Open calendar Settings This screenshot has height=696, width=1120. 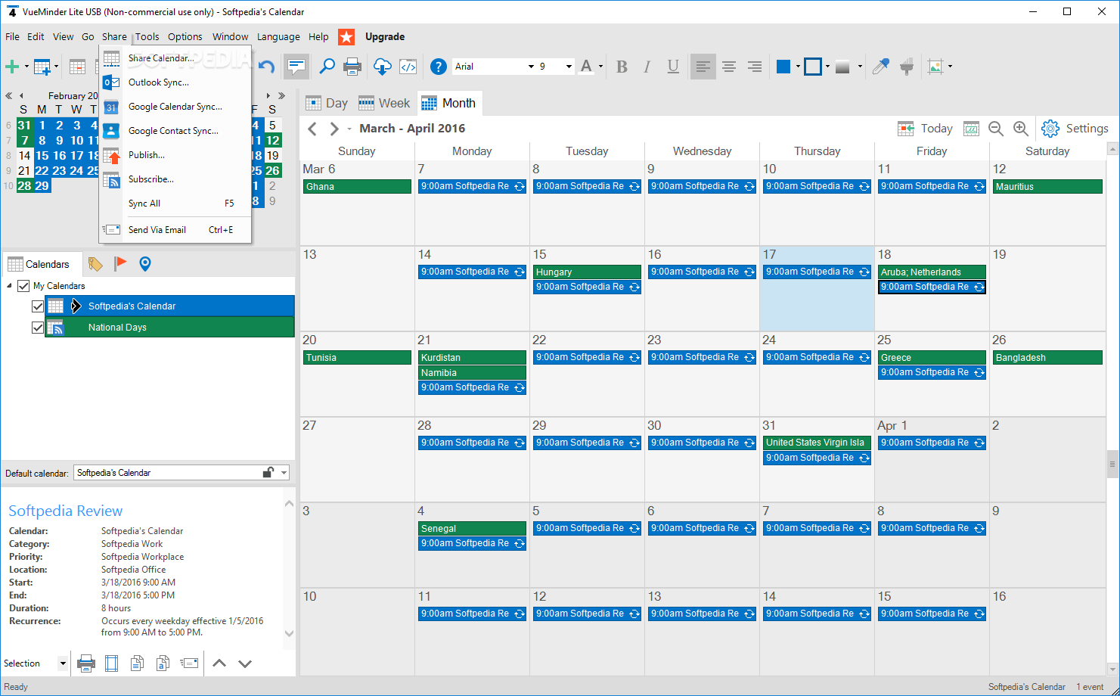pyautogui.click(x=1075, y=129)
